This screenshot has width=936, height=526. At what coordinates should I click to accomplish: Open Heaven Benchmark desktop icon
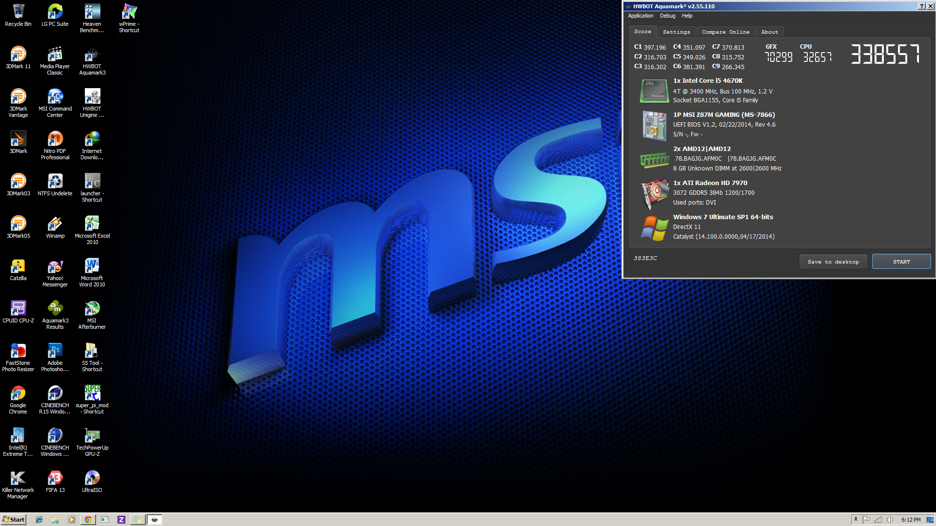[x=92, y=19]
